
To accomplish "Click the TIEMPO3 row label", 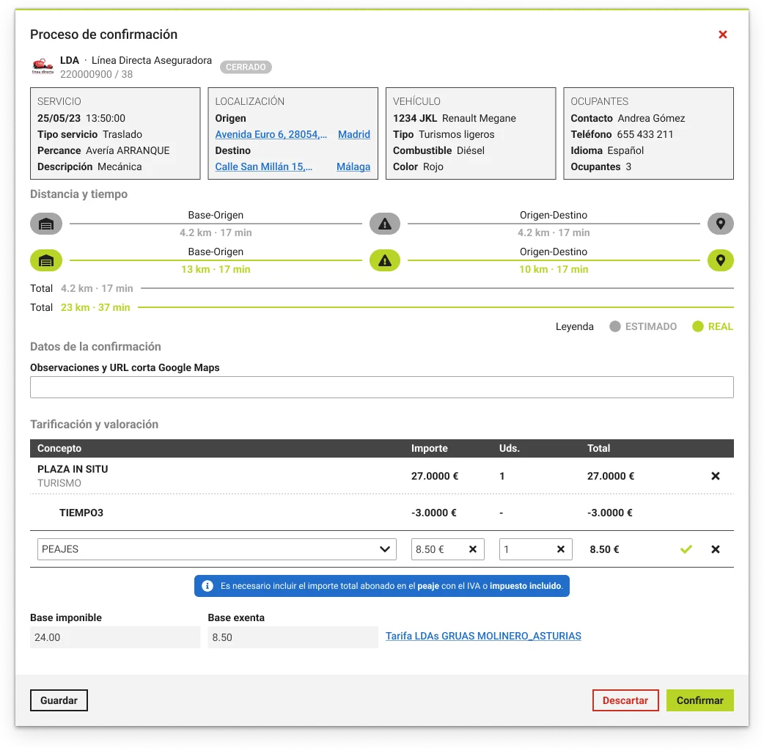I will (81, 513).
